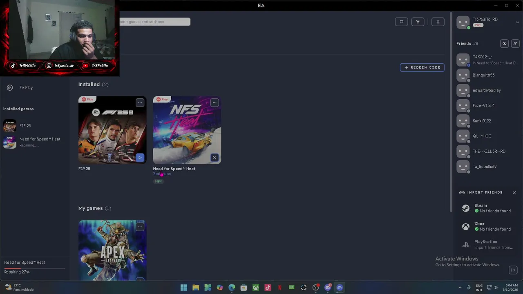
Task: Click the Need for Speed Heat title text
Action: point(174,169)
